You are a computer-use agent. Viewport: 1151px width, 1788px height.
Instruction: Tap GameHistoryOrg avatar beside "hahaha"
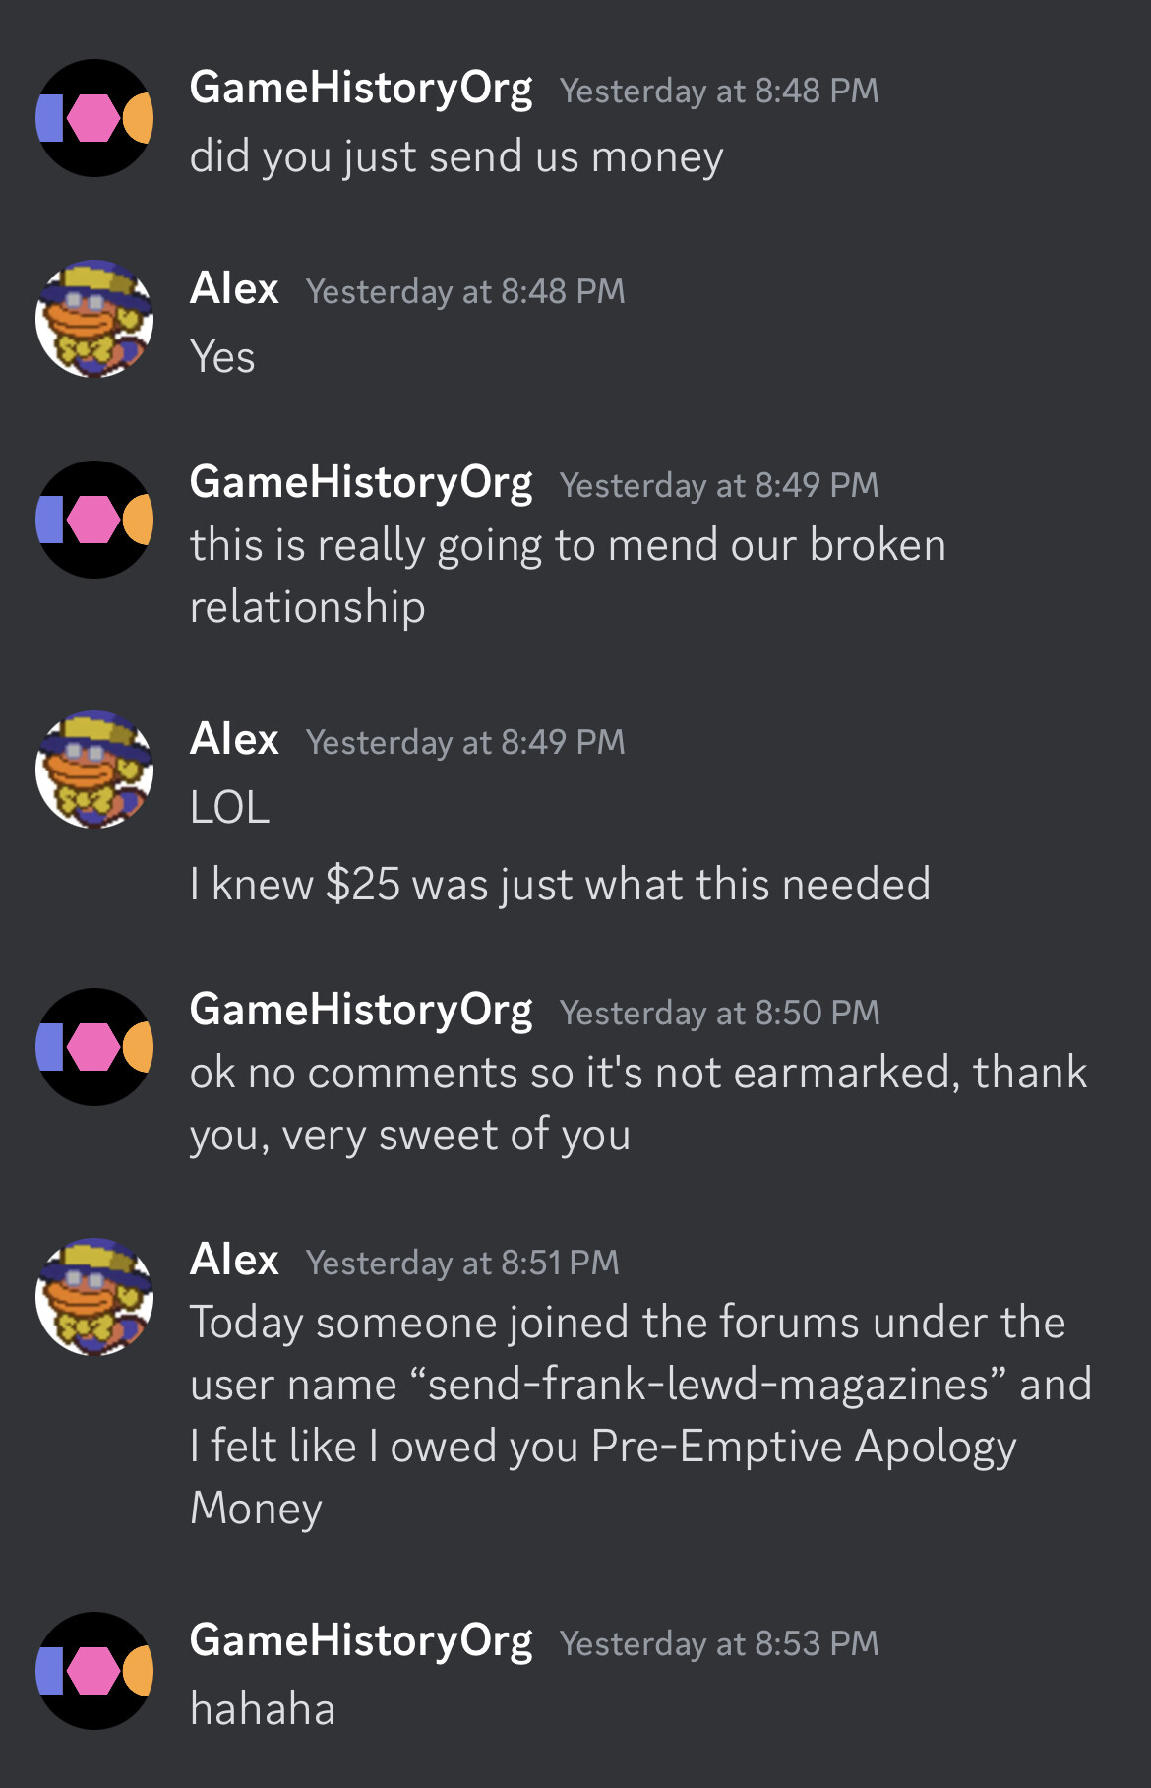point(94,1671)
